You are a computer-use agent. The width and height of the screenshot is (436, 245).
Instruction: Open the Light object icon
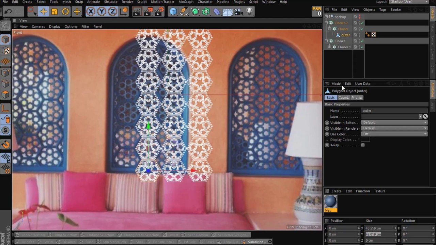[x=249, y=12]
